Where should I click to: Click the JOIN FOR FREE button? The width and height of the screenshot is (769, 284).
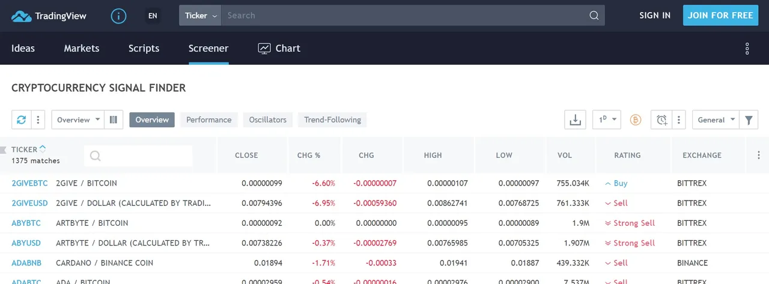[x=720, y=16]
